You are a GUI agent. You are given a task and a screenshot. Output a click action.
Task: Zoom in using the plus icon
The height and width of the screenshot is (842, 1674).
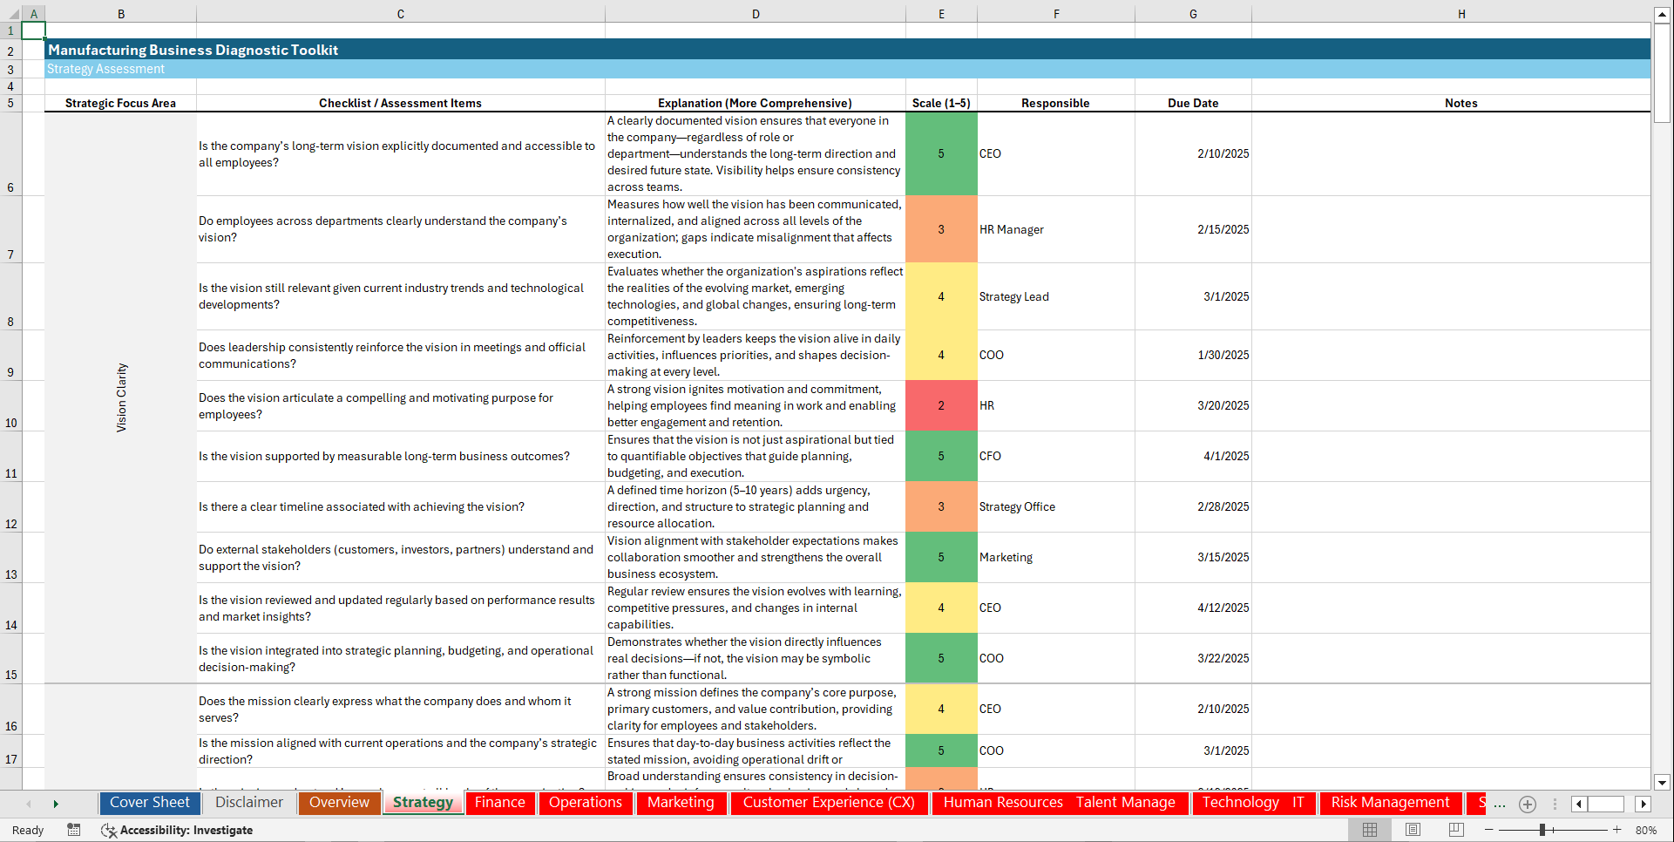click(x=1617, y=830)
